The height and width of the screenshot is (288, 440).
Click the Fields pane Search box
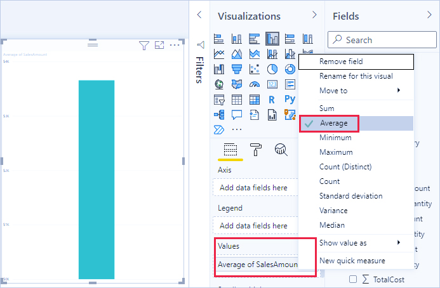pos(382,40)
